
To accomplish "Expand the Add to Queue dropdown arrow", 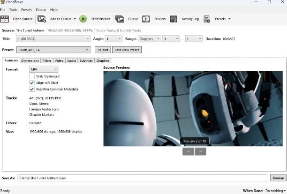I will point(75,19).
